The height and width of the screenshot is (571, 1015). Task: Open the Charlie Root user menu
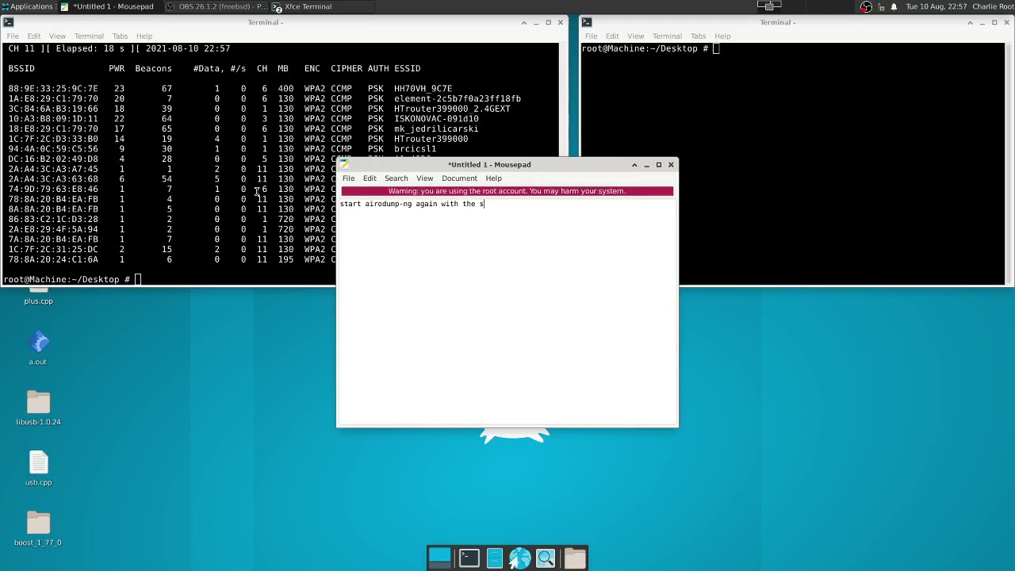pyautogui.click(x=993, y=6)
